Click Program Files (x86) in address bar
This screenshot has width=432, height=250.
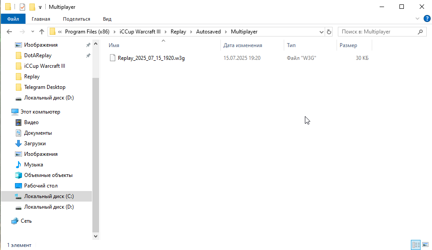tap(87, 32)
